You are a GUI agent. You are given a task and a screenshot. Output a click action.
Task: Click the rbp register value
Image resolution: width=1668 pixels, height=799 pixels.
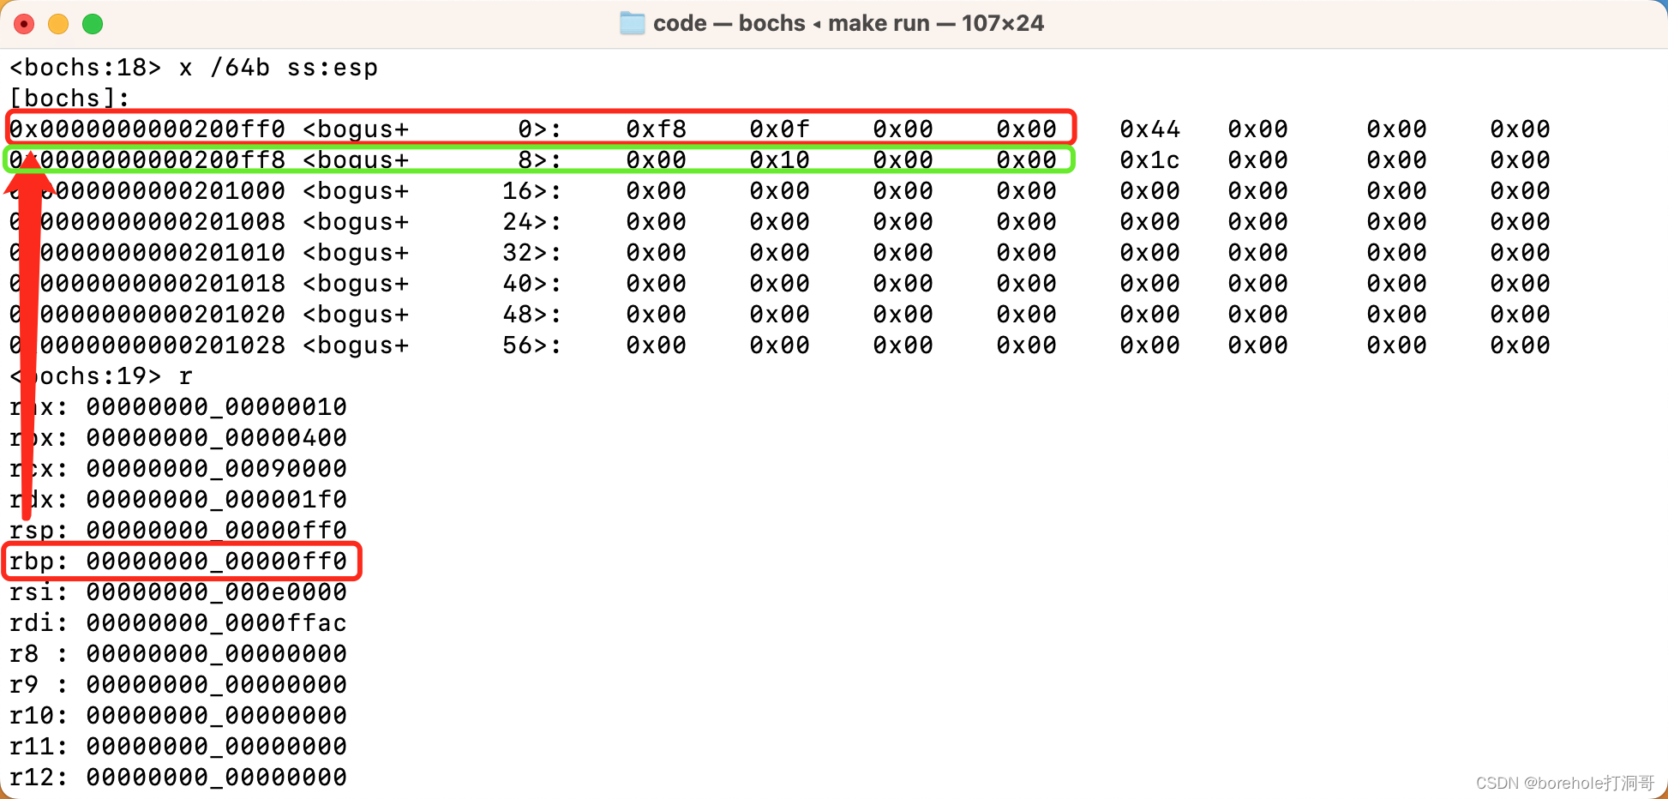[216, 562]
